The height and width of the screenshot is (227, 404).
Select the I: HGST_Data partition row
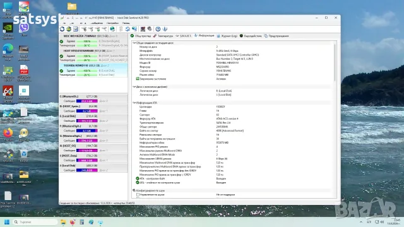[x=93, y=158]
